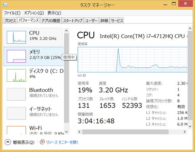Switch to the スタートアップ tab

tap(73, 21)
